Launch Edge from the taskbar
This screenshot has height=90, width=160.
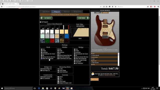point(39,88)
